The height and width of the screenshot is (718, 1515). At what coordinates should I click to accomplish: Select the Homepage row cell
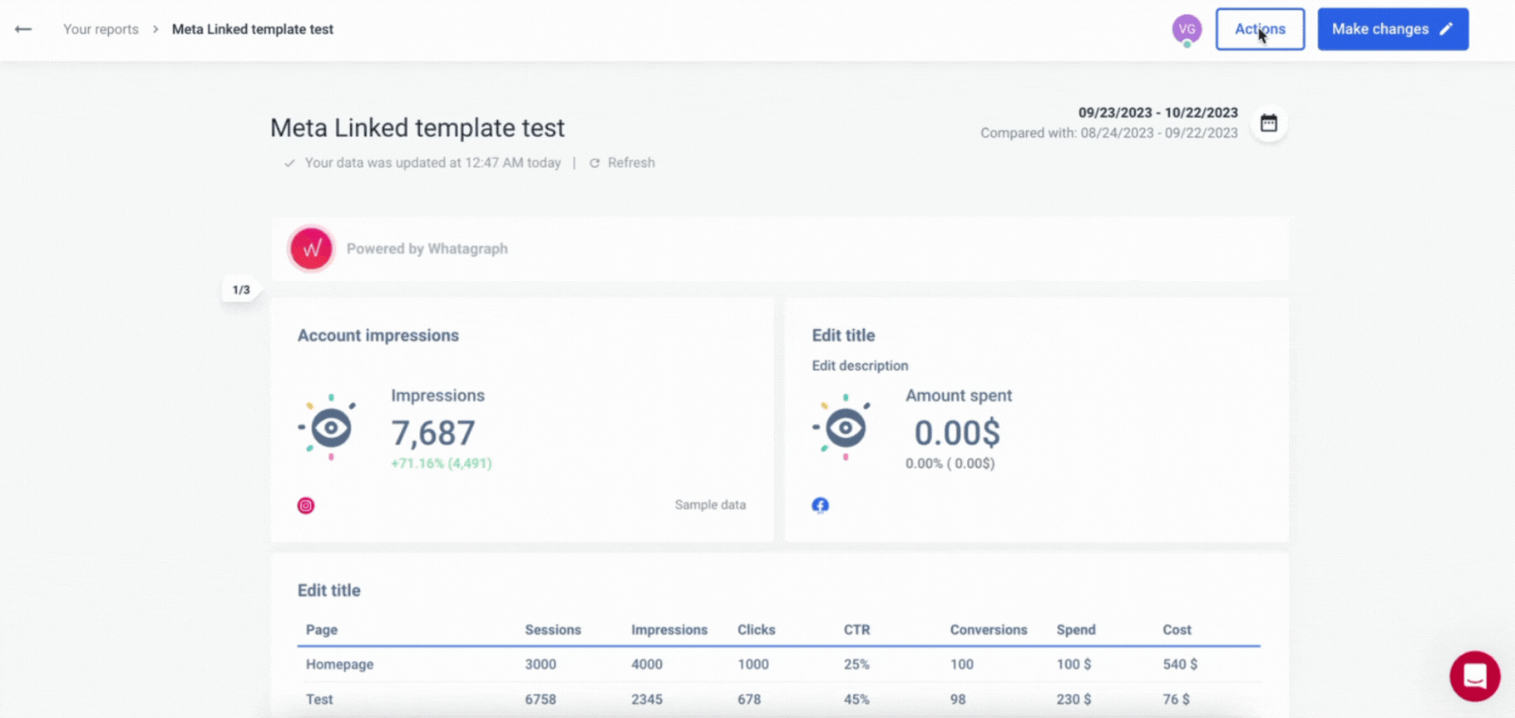click(x=339, y=665)
